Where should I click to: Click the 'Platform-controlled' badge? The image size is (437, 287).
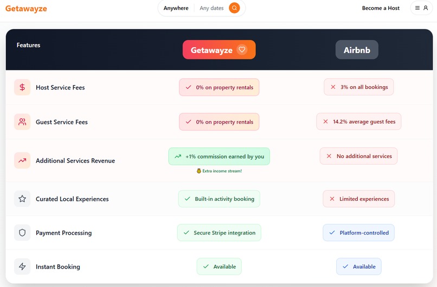coord(359,232)
